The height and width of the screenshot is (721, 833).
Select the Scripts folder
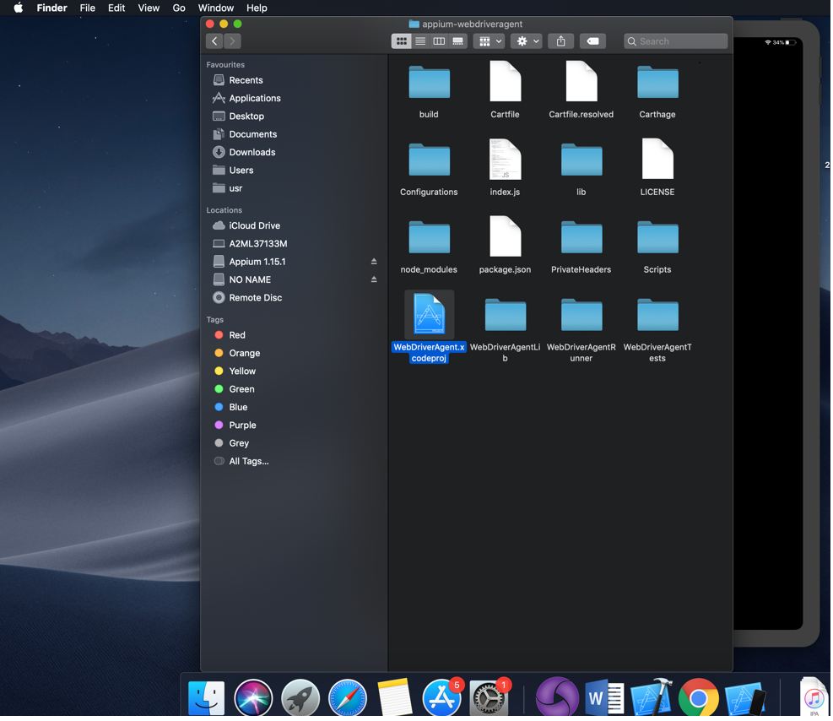(657, 238)
